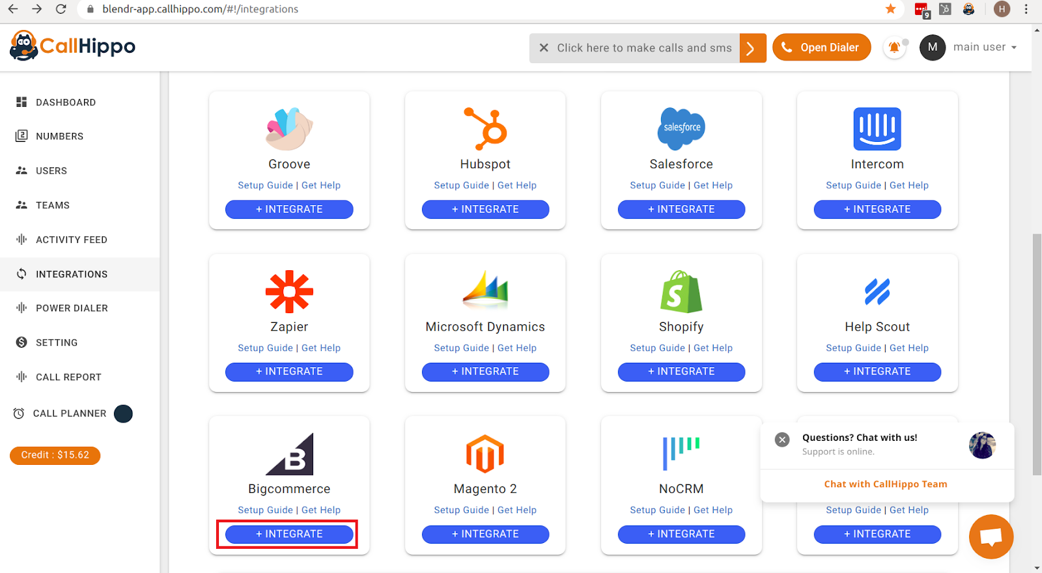Click the Groove logo icon
The image size is (1042, 573).
tap(289, 129)
